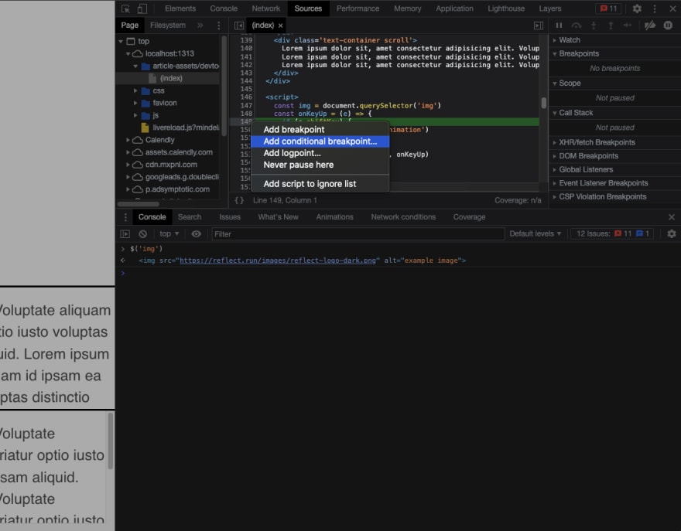
Task: Click the step into function icon
Action: (x=594, y=26)
